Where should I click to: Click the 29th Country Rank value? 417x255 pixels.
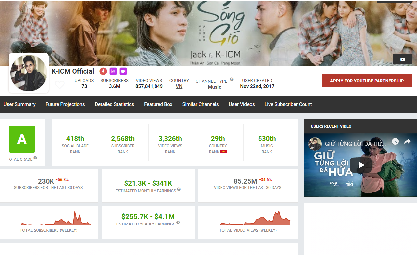pos(218,139)
